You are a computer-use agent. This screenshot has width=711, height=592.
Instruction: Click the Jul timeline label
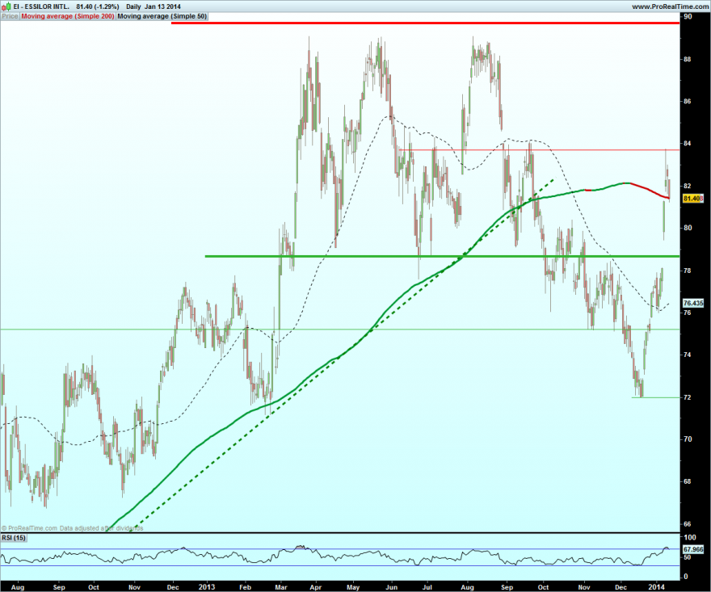[427, 587]
